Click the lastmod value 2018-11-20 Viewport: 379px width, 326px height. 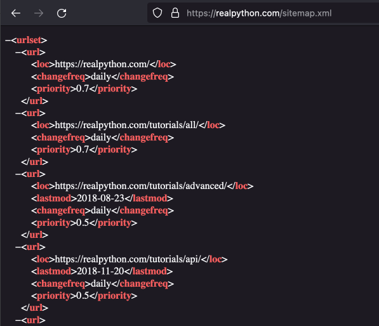100,271
